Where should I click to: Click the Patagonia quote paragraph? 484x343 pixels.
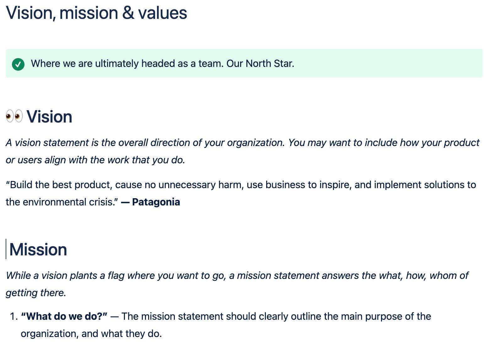pos(241,193)
